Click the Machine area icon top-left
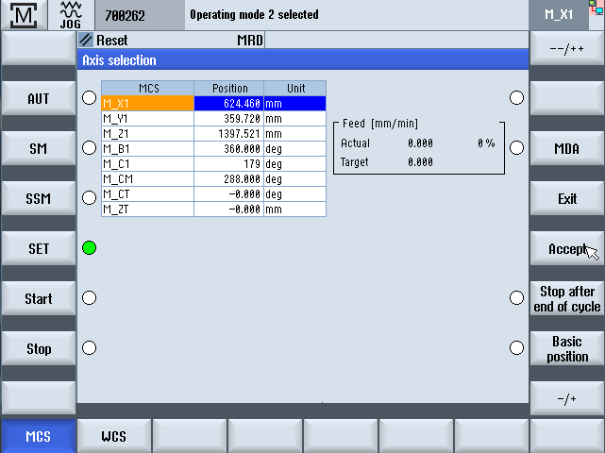Image resolution: width=605 pixels, height=453 pixels. (x=25, y=15)
